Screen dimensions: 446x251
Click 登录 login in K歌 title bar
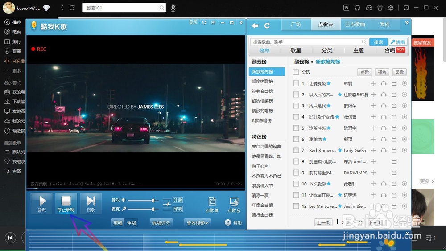click(x=193, y=22)
